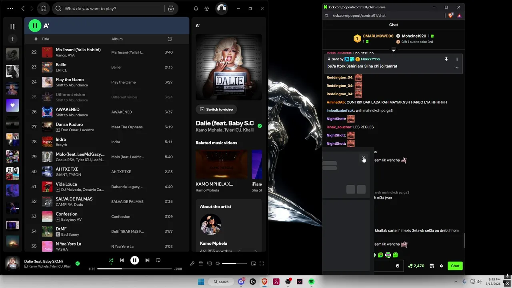Sort tracks by the Title column header
512x288 pixels.
coord(45,39)
